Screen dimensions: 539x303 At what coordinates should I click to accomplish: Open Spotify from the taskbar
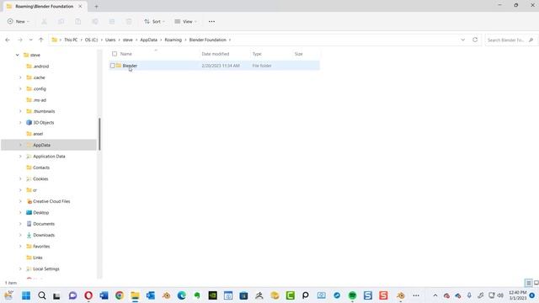(x=352, y=295)
